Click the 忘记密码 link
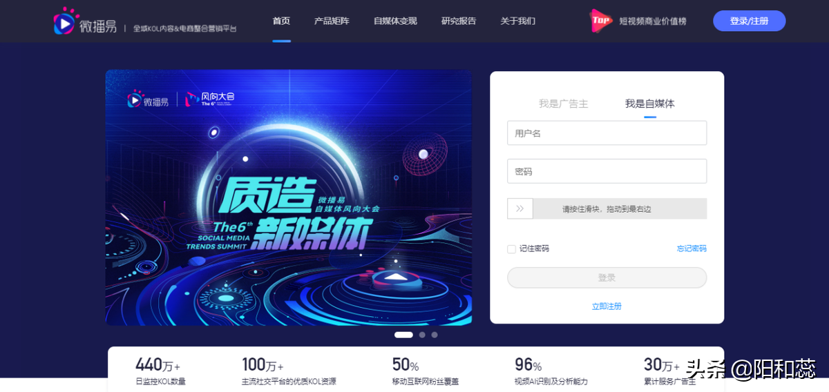The height and width of the screenshot is (392, 829). (692, 248)
